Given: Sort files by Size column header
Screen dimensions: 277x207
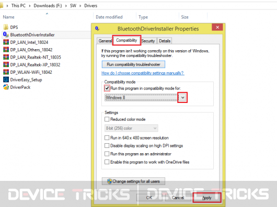Looking at the screenshot, I should [184, 17].
